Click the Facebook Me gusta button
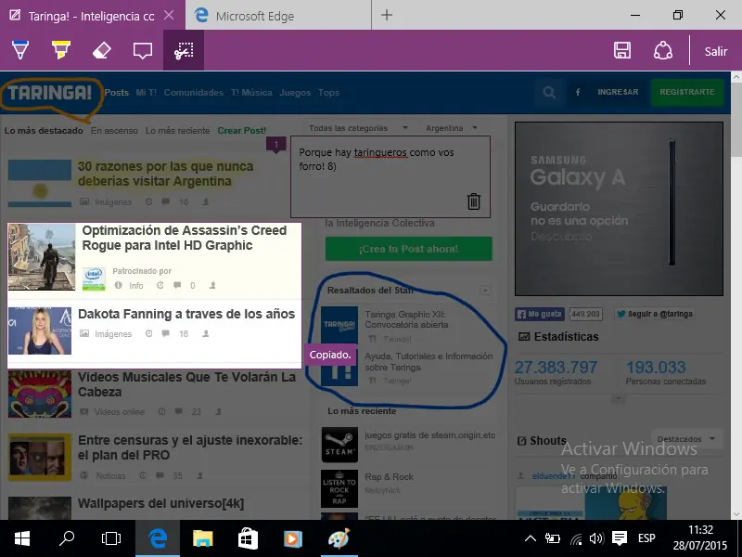Viewport: 742px width, 557px height. point(540,314)
